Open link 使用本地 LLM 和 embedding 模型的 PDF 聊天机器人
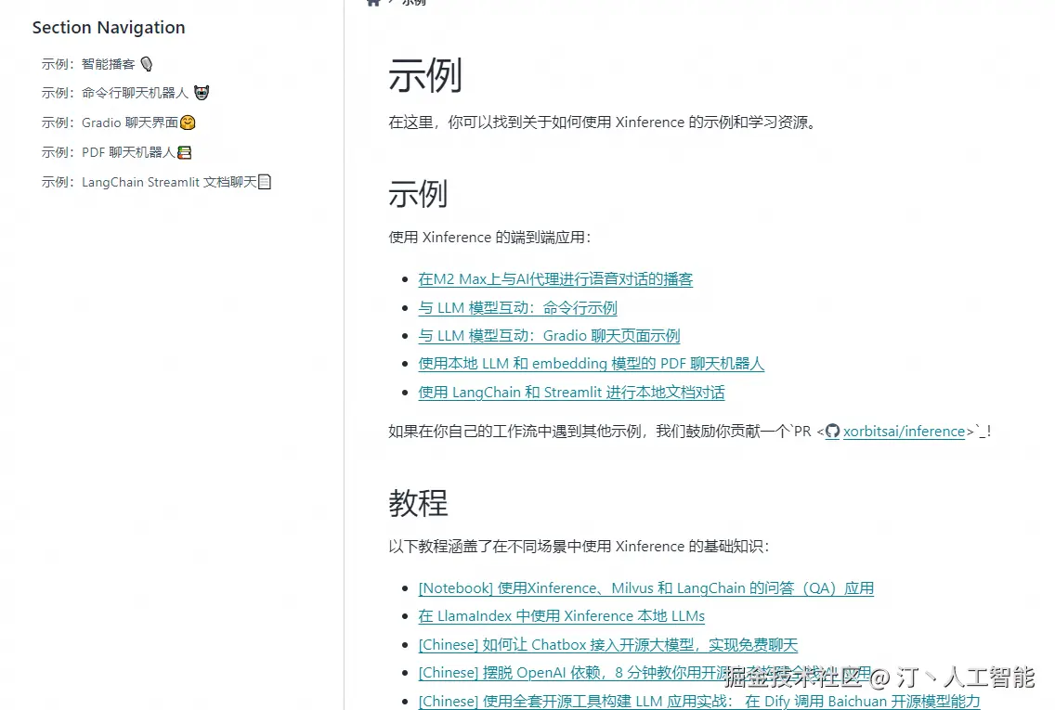The height and width of the screenshot is (710, 1055). [591, 364]
